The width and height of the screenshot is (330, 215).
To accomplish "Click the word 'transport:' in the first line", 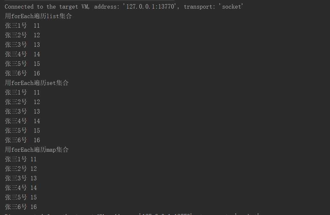I will [200, 7].
